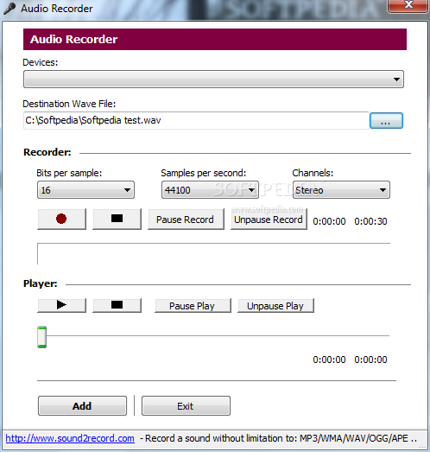Browse for destination file with the ... button
This screenshot has height=452, width=430.
click(386, 120)
